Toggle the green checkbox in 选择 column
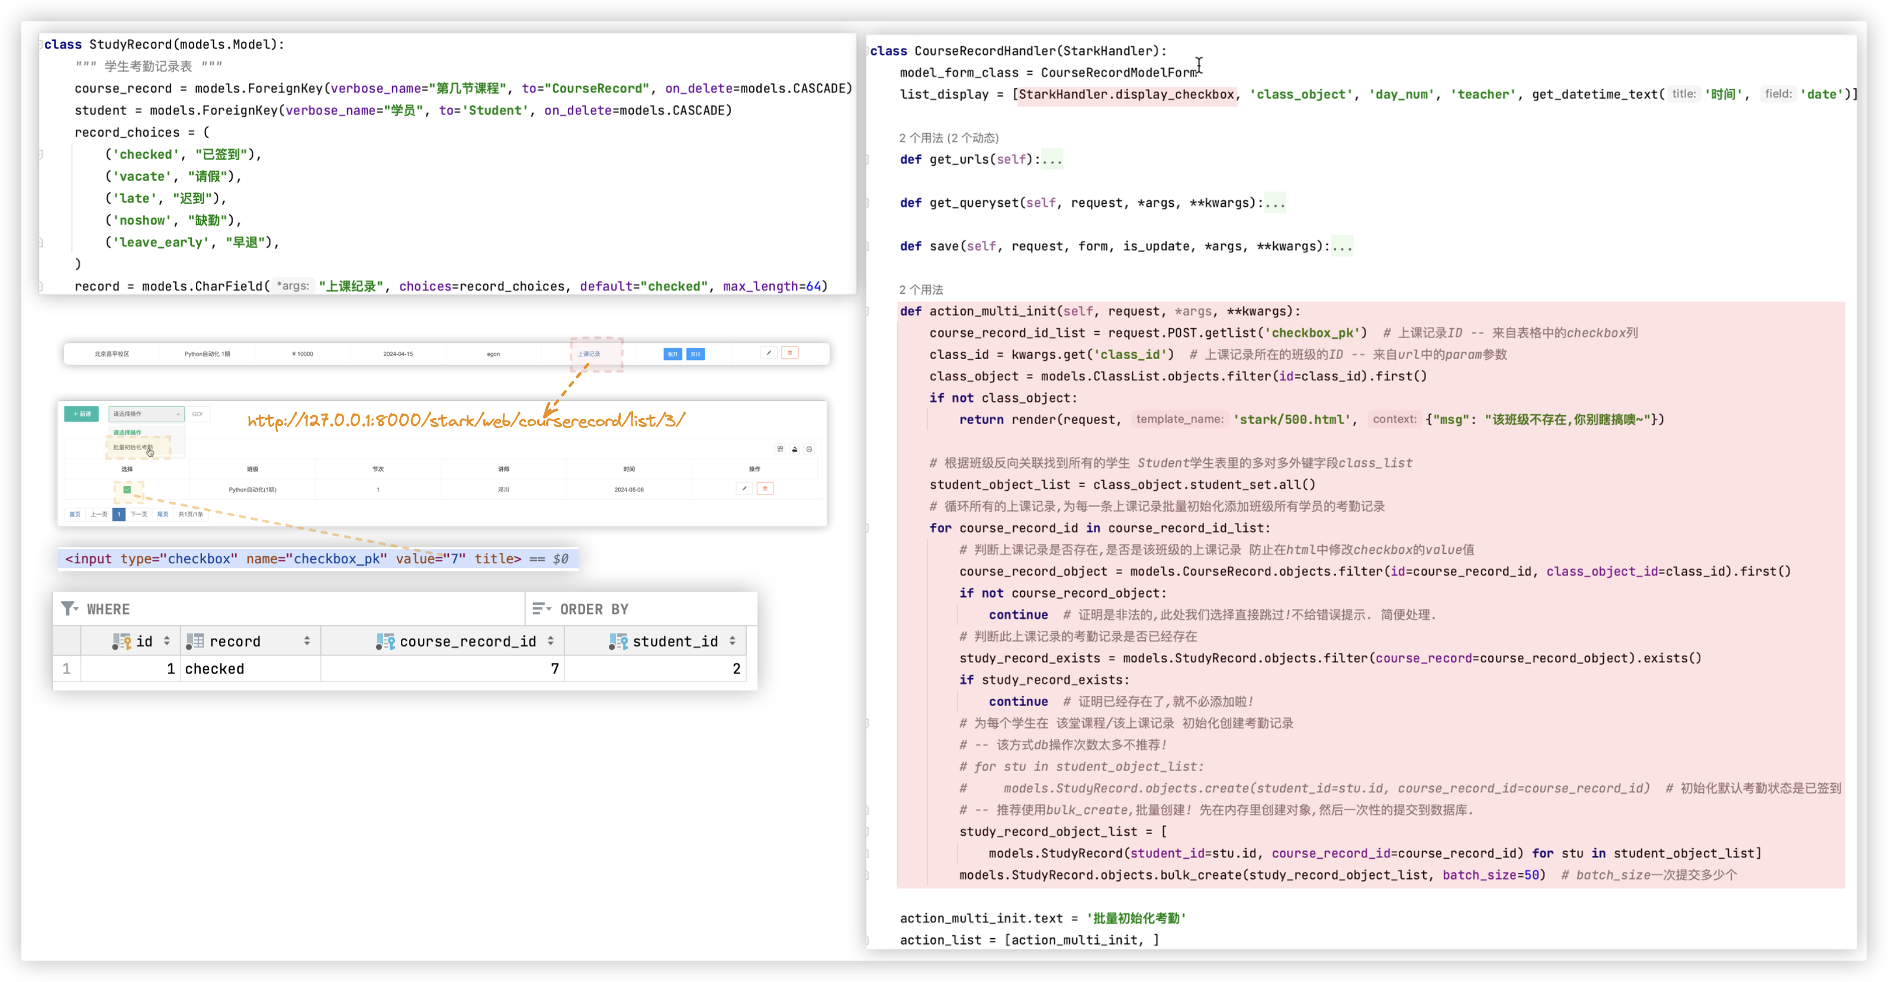 [x=127, y=490]
